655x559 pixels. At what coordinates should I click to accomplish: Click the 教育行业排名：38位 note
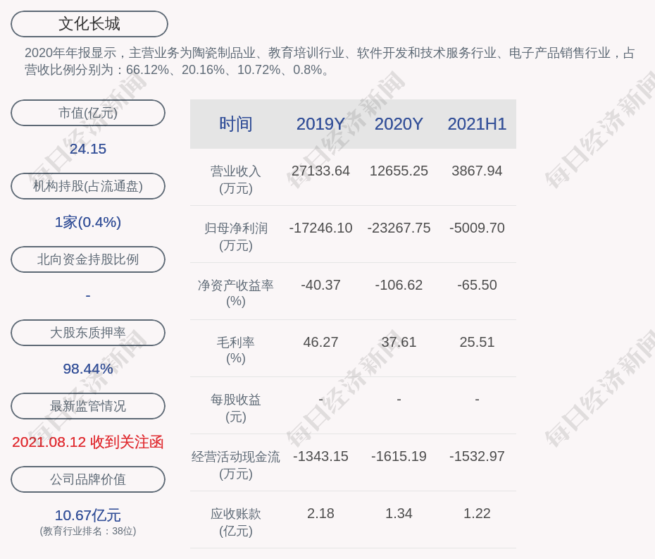click(x=88, y=531)
